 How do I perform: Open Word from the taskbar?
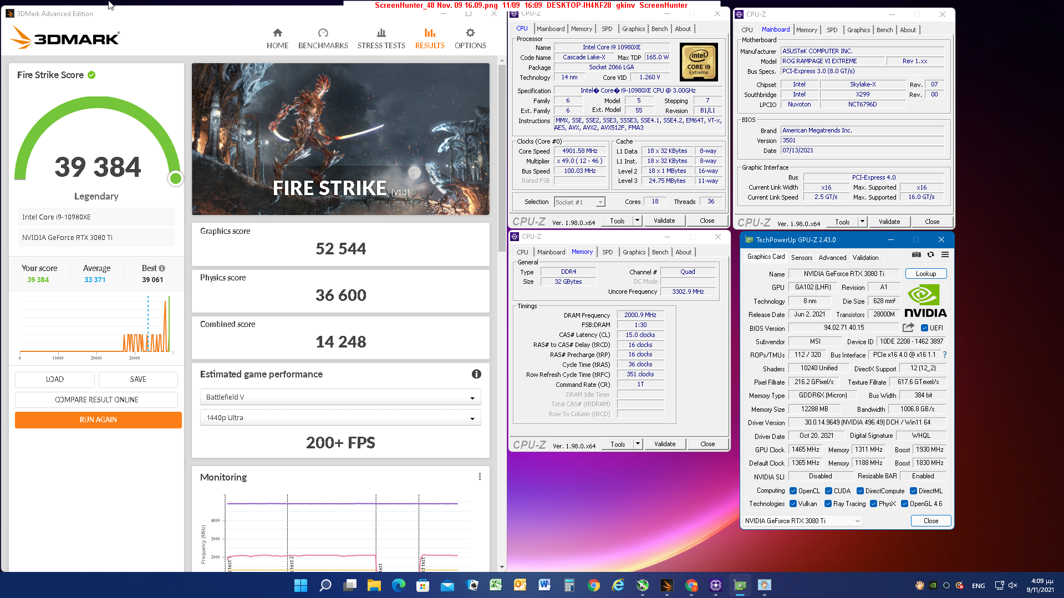[x=544, y=585]
